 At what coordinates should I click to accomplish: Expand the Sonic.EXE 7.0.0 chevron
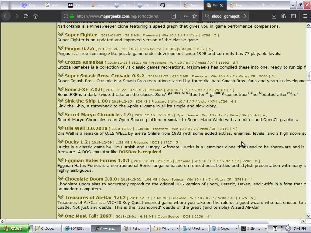pyautogui.click(x=61, y=89)
